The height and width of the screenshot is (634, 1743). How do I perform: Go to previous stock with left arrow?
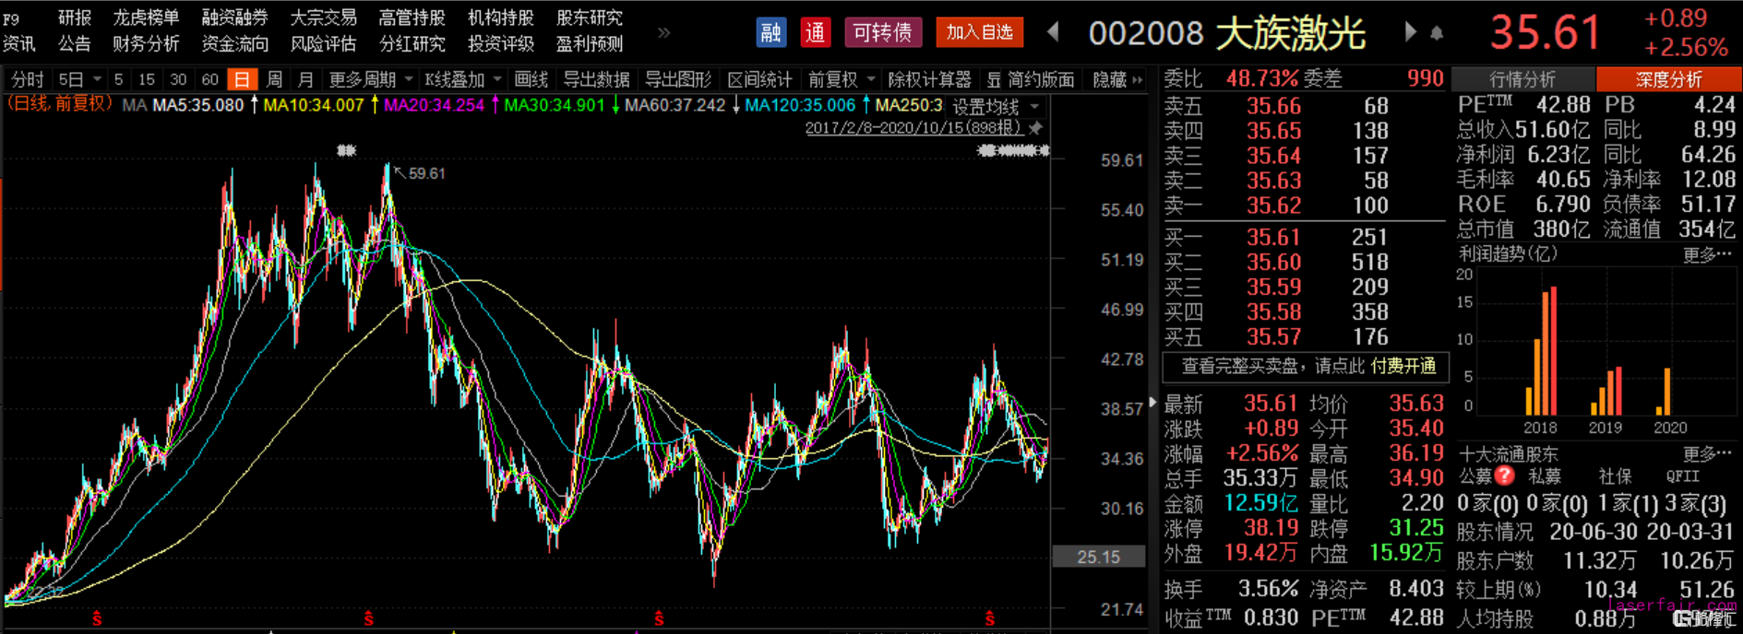tap(1053, 32)
